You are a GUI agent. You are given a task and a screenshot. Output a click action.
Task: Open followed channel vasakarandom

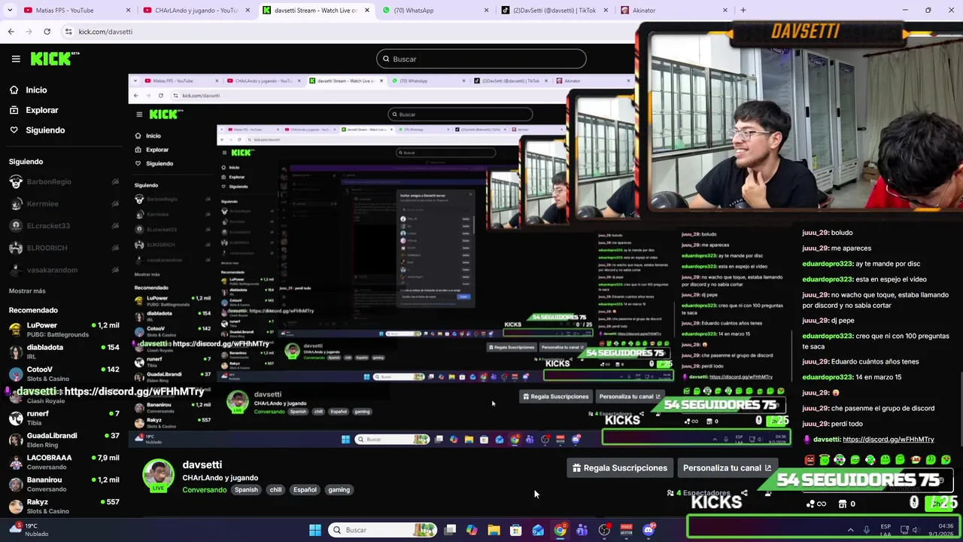point(63,269)
